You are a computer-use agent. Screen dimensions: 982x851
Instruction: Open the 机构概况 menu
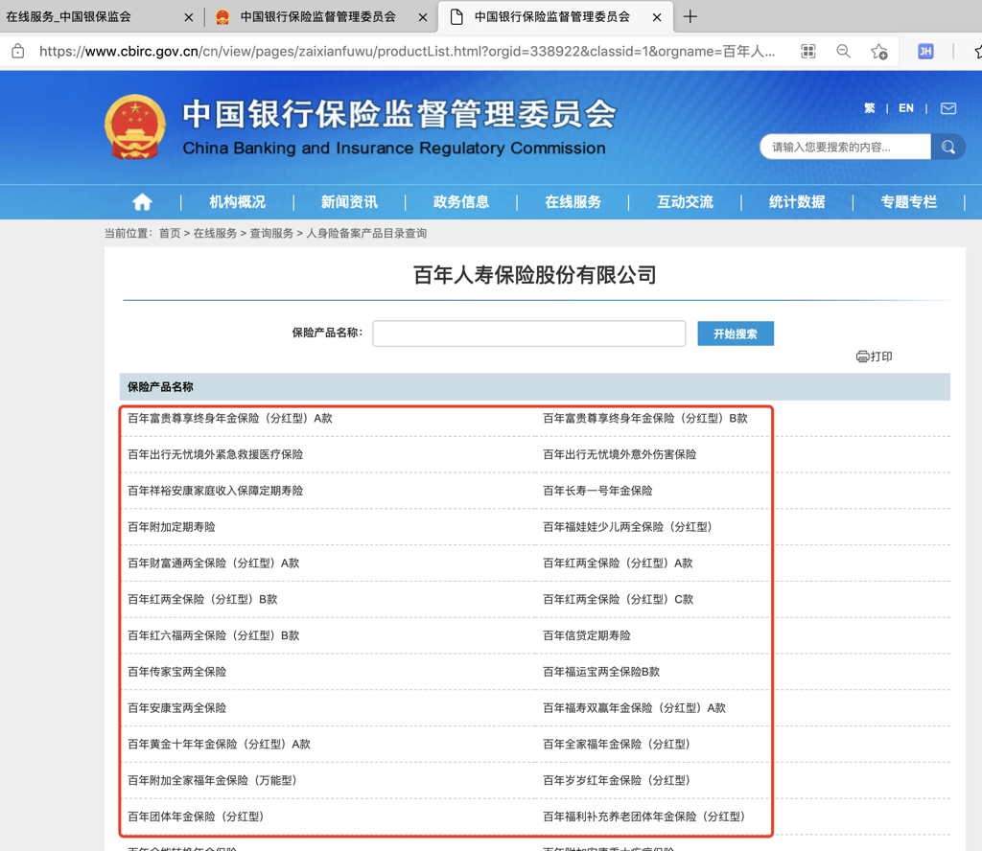point(238,201)
